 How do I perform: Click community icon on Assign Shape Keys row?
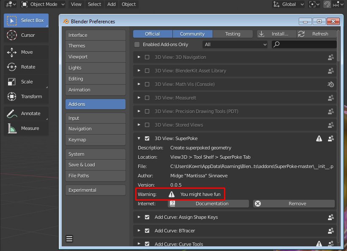pyautogui.click(x=331, y=217)
